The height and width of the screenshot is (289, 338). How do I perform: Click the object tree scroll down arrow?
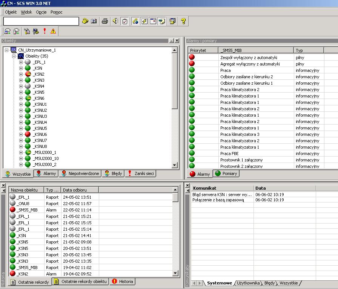click(x=175, y=165)
